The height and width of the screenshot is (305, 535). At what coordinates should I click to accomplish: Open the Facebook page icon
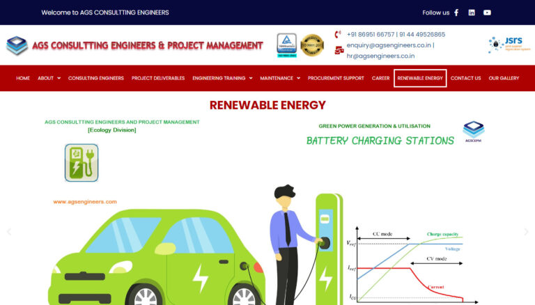[x=456, y=13]
